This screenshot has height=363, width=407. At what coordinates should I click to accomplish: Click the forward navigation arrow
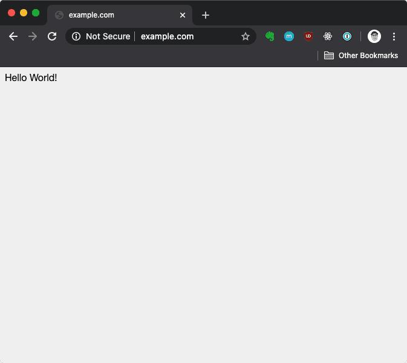tap(33, 36)
